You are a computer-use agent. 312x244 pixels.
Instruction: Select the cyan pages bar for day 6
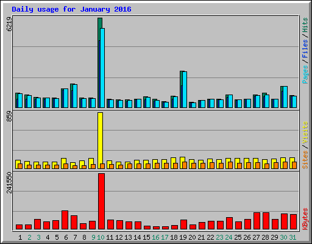66,98
